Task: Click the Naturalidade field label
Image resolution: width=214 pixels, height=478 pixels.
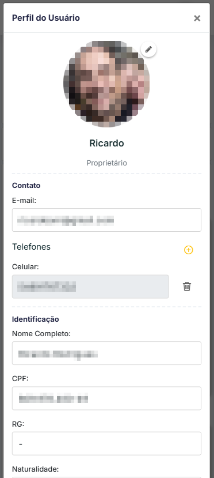Action: (x=35, y=469)
